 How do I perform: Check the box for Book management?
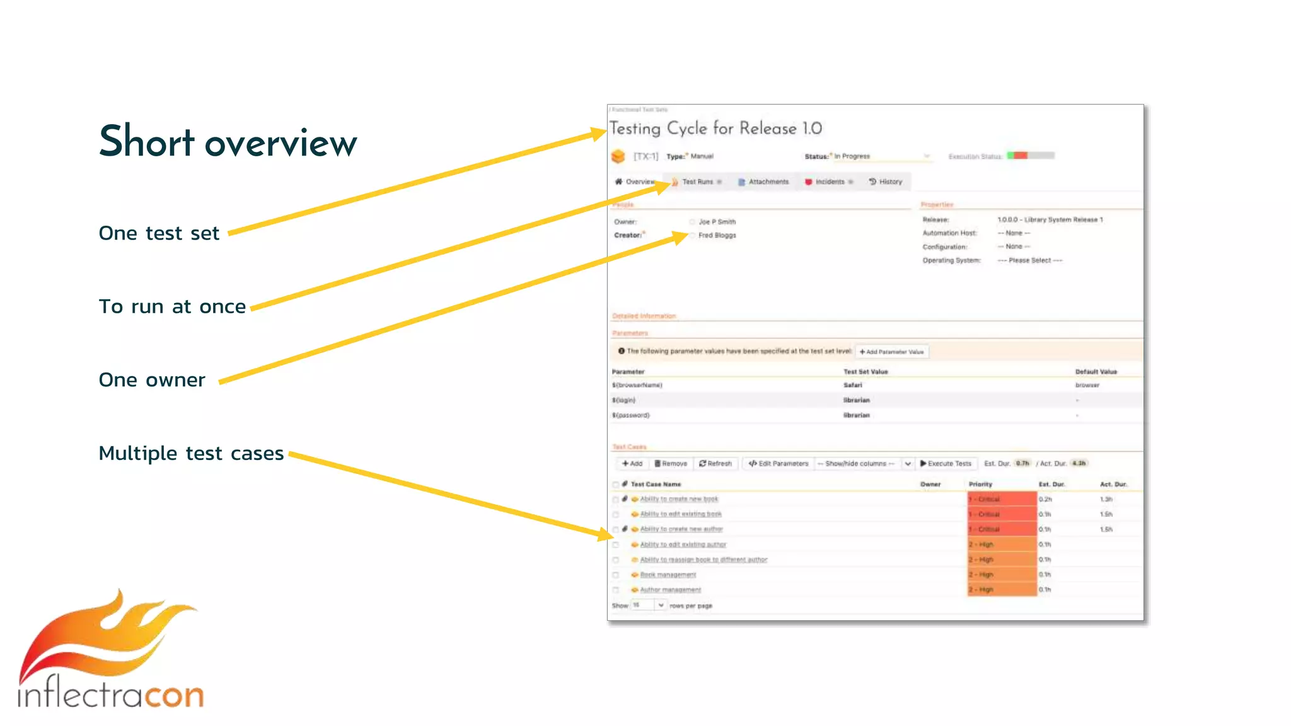point(616,575)
